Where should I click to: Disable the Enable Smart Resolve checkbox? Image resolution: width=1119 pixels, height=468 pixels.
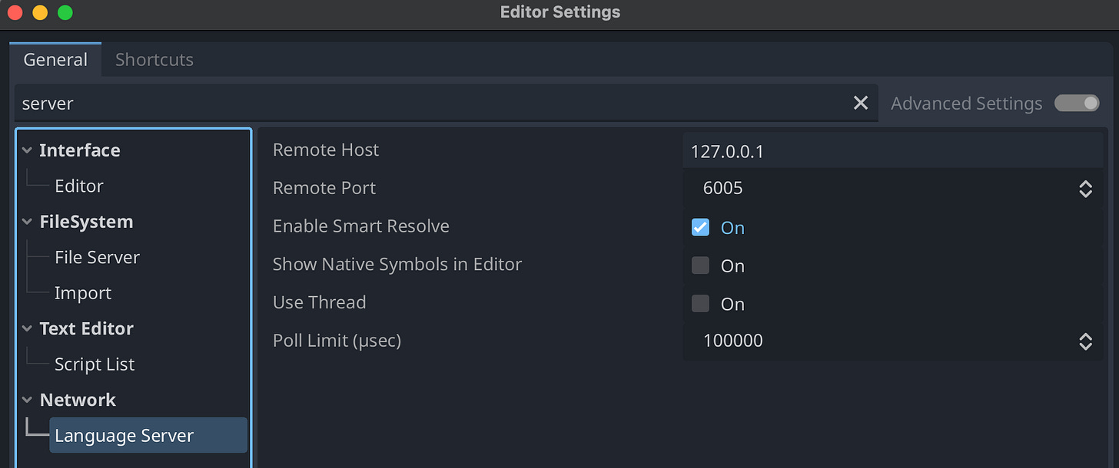click(700, 227)
